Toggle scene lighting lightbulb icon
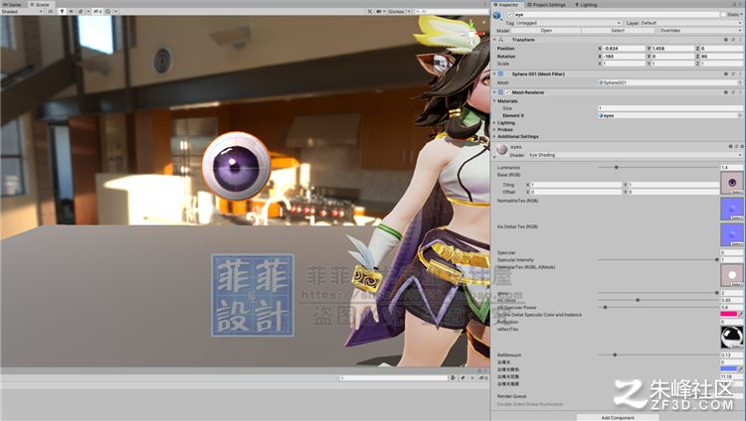 point(62,11)
